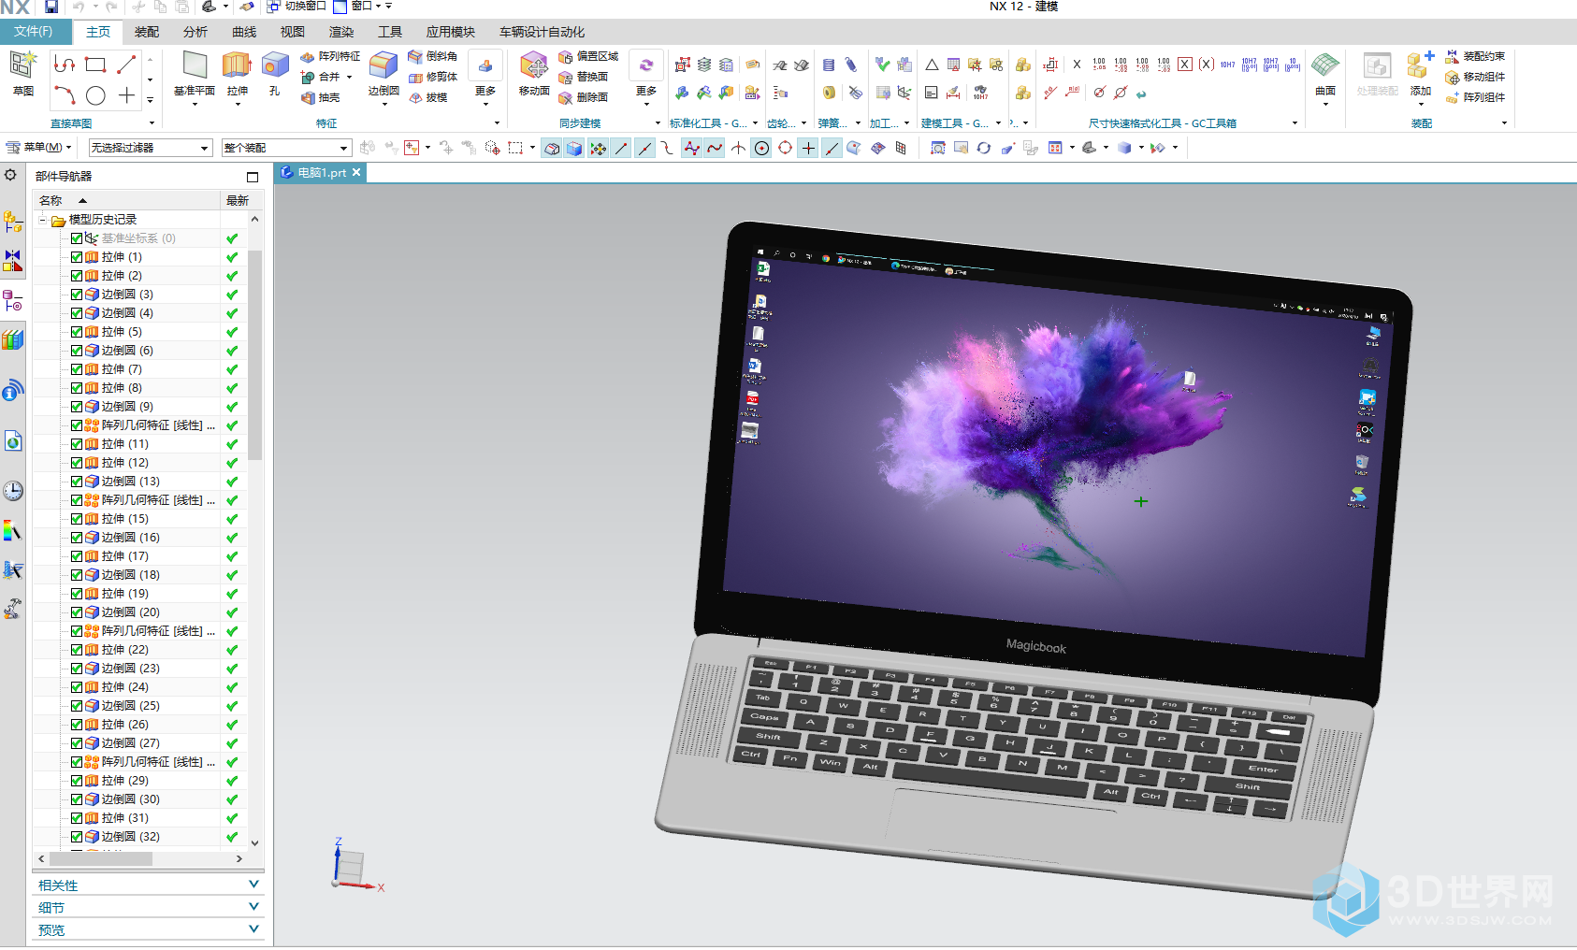
Task: Select the Extrude (拉伸) tool
Action: [238, 75]
